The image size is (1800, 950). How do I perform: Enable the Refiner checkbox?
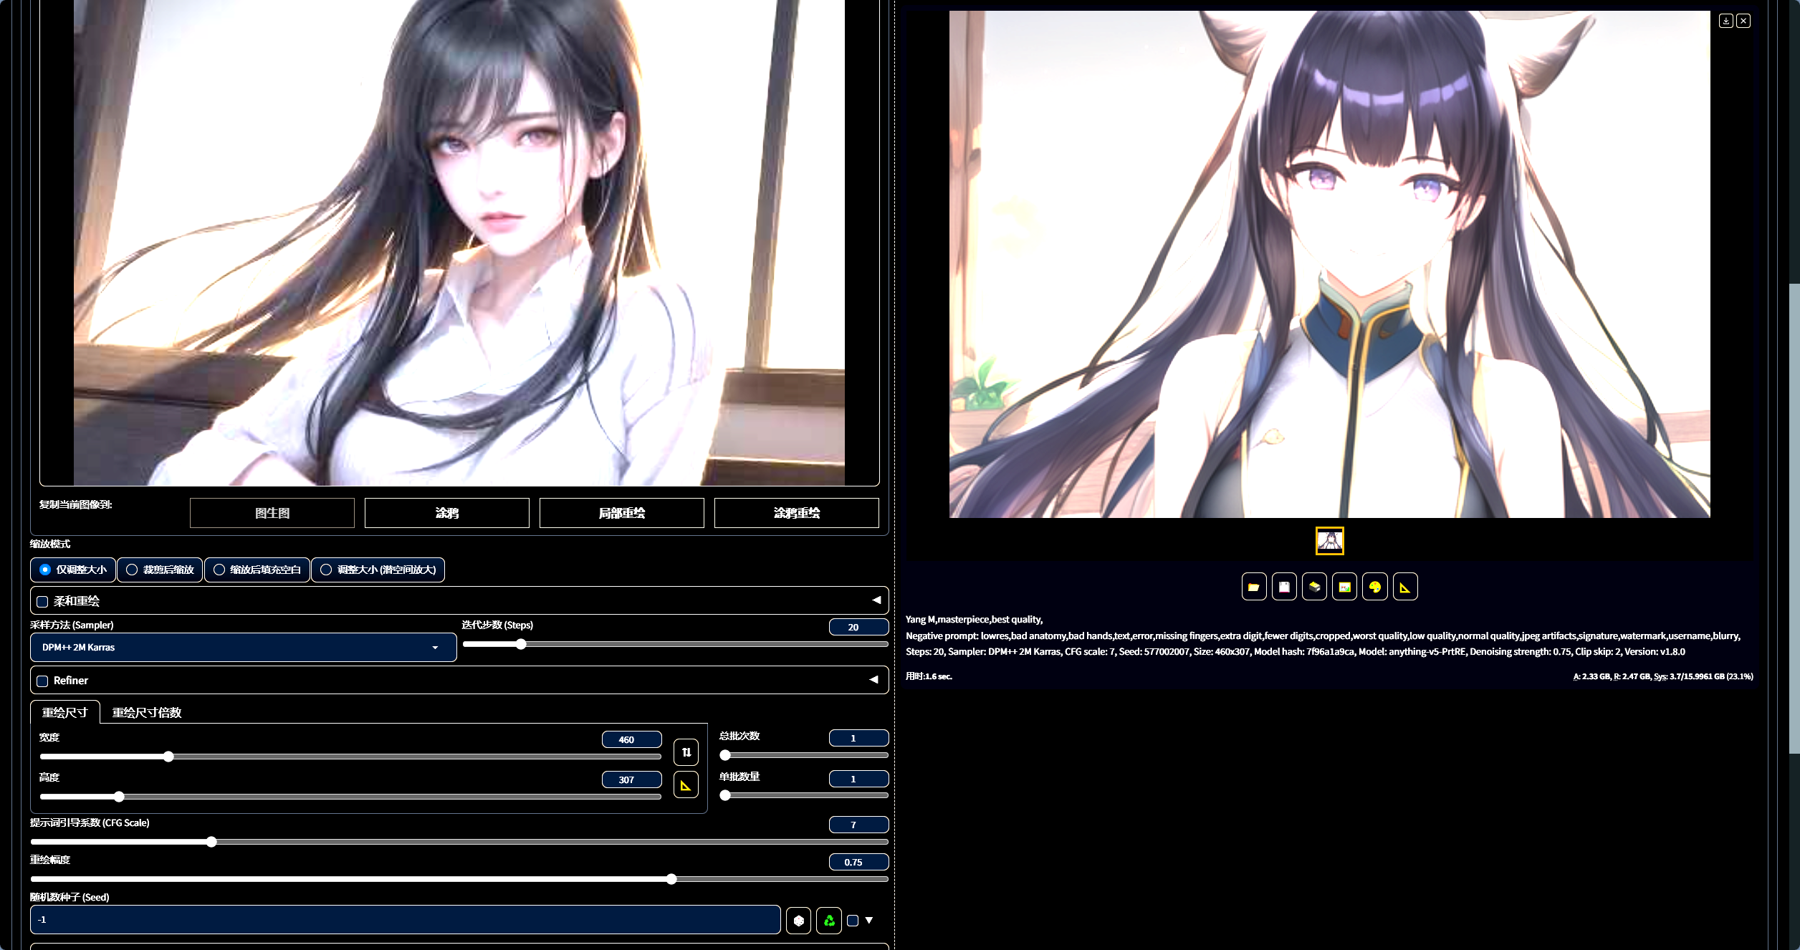click(x=43, y=681)
